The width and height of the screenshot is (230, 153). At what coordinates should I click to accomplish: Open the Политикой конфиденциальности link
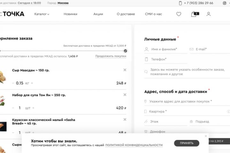tap(134, 145)
